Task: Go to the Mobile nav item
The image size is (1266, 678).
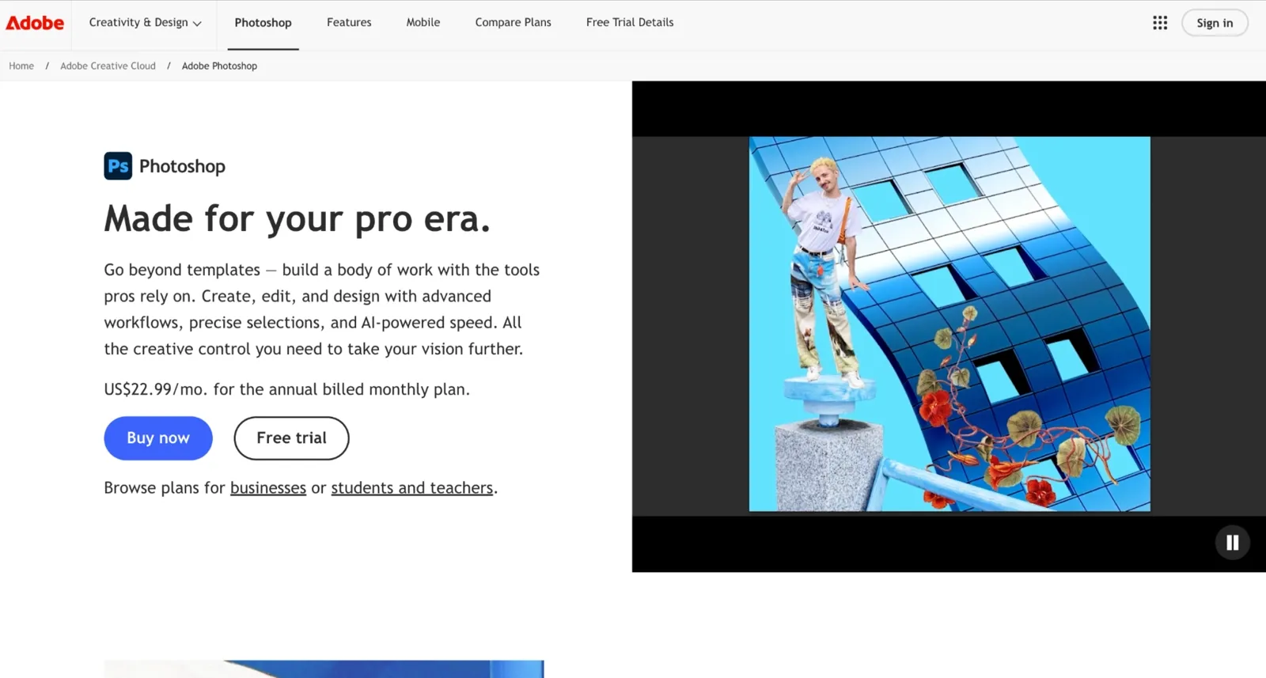Action: [x=423, y=23]
